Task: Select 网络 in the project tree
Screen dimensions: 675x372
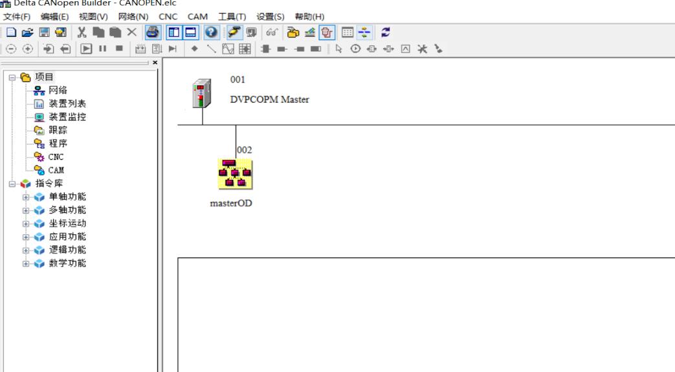Action: (58, 91)
